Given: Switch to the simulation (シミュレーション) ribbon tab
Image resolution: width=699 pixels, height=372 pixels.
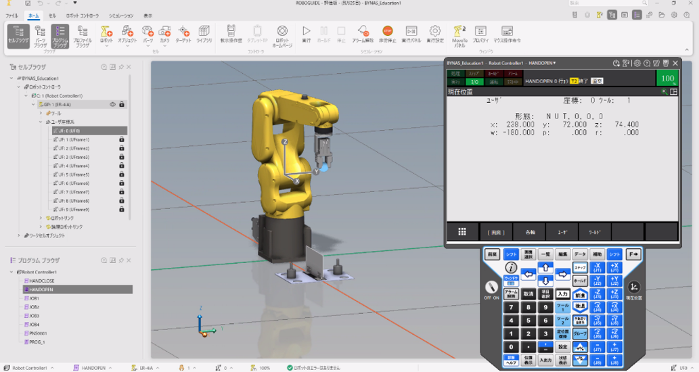Looking at the screenshot, I should pos(121,16).
